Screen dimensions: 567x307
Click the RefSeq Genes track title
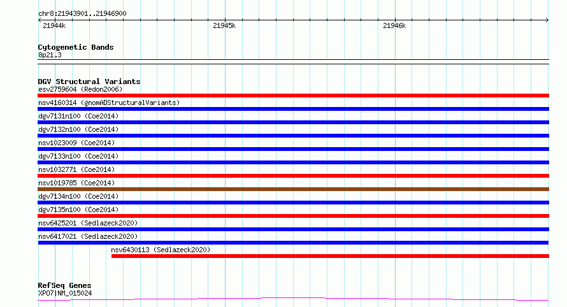64,285
